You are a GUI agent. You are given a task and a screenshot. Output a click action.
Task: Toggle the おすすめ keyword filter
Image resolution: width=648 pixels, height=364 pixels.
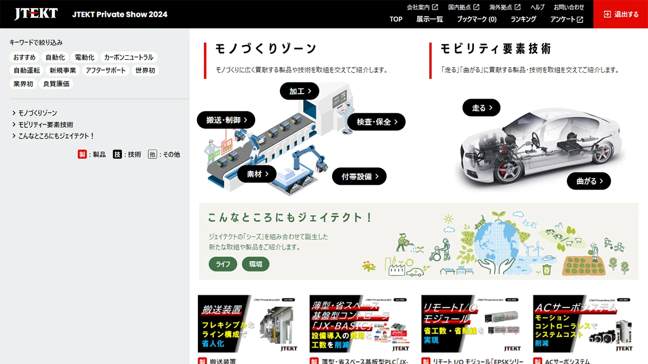pos(24,57)
